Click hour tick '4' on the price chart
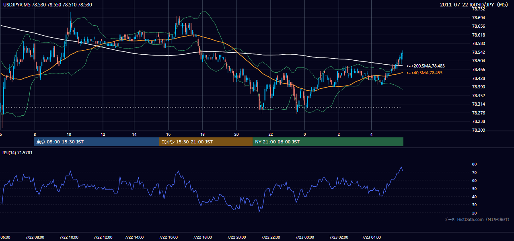 [x=372, y=134]
